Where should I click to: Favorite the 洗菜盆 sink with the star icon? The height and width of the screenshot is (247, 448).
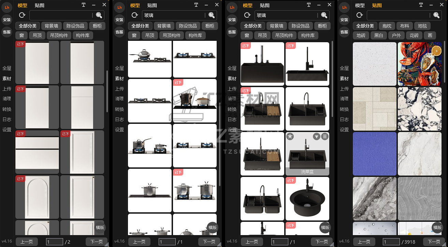click(x=290, y=136)
